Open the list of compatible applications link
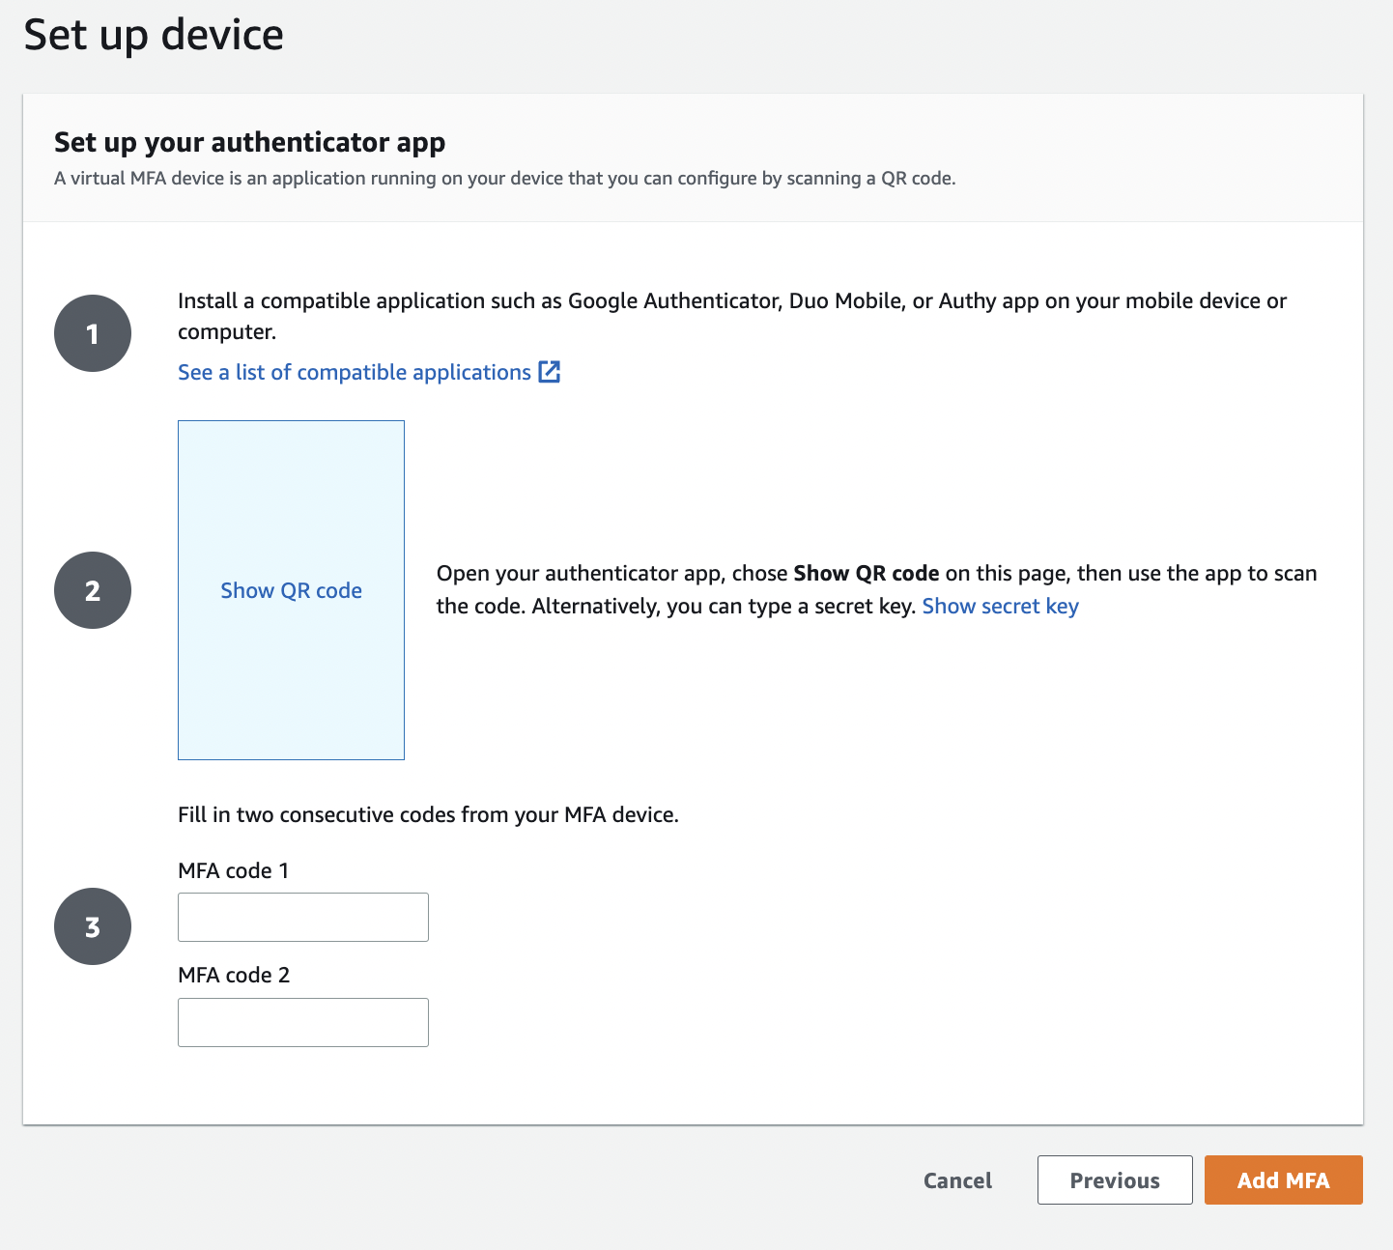The height and width of the screenshot is (1250, 1393). click(354, 372)
